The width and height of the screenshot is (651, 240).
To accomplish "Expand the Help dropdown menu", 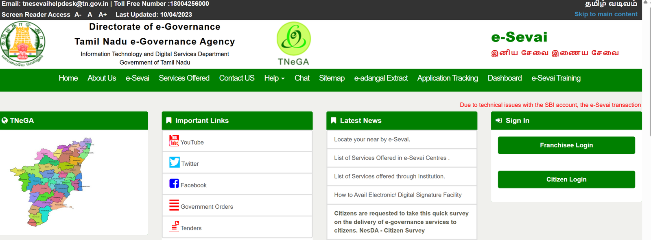I will coord(274,78).
